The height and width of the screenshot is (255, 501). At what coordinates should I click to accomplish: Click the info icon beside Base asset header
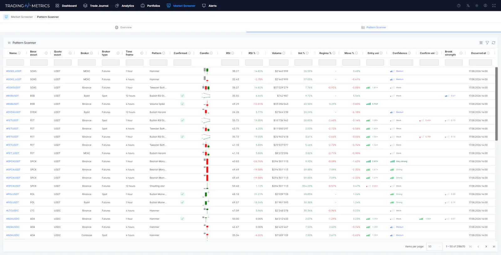pyautogui.click(x=46, y=53)
